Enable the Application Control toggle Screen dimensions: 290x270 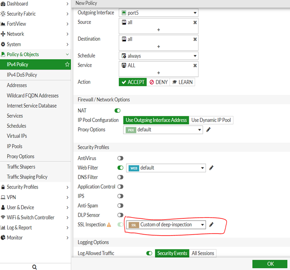tap(120, 187)
